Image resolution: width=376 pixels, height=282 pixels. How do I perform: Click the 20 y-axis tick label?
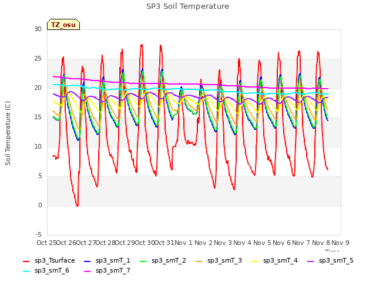coord(38,88)
